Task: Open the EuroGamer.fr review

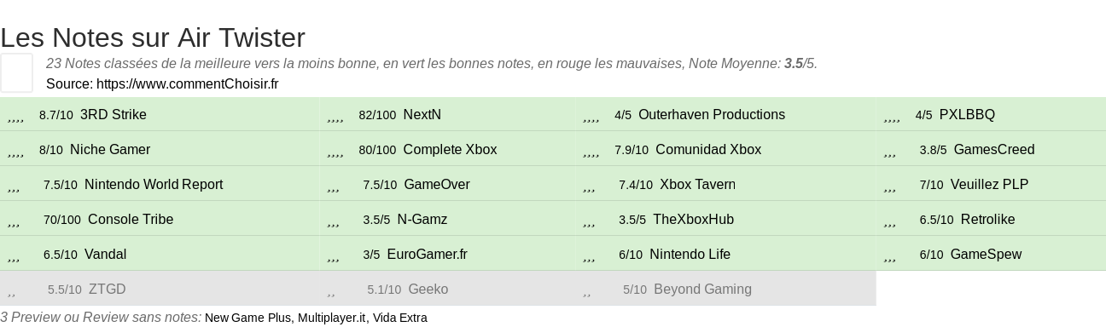Action: 427,255
